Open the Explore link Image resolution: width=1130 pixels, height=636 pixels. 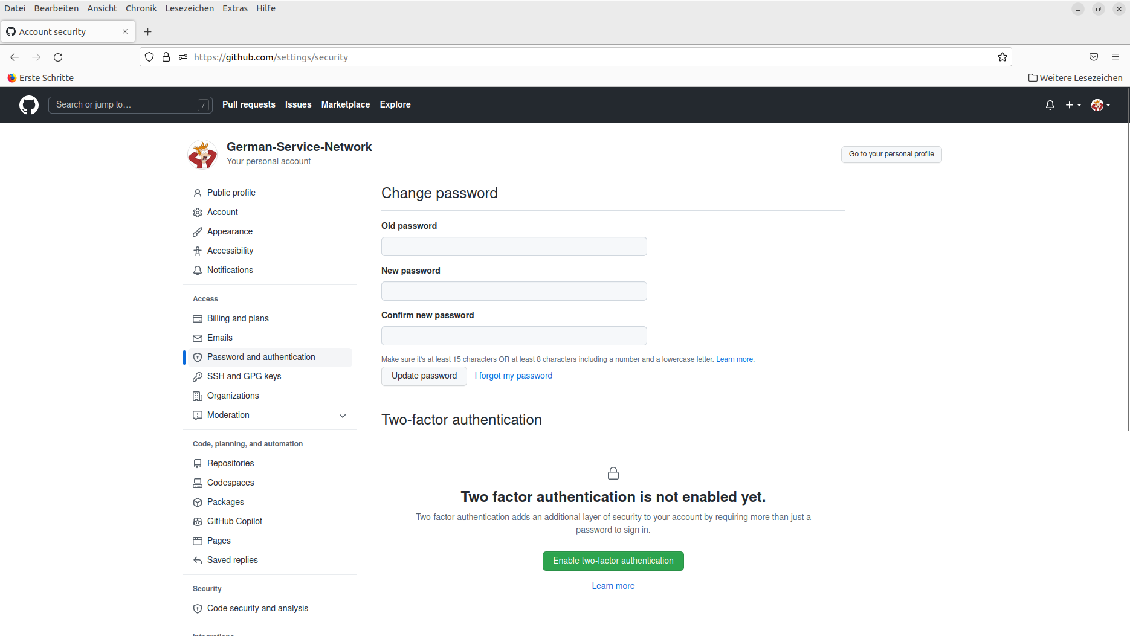click(x=395, y=104)
